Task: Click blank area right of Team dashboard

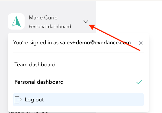Action: (98, 65)
